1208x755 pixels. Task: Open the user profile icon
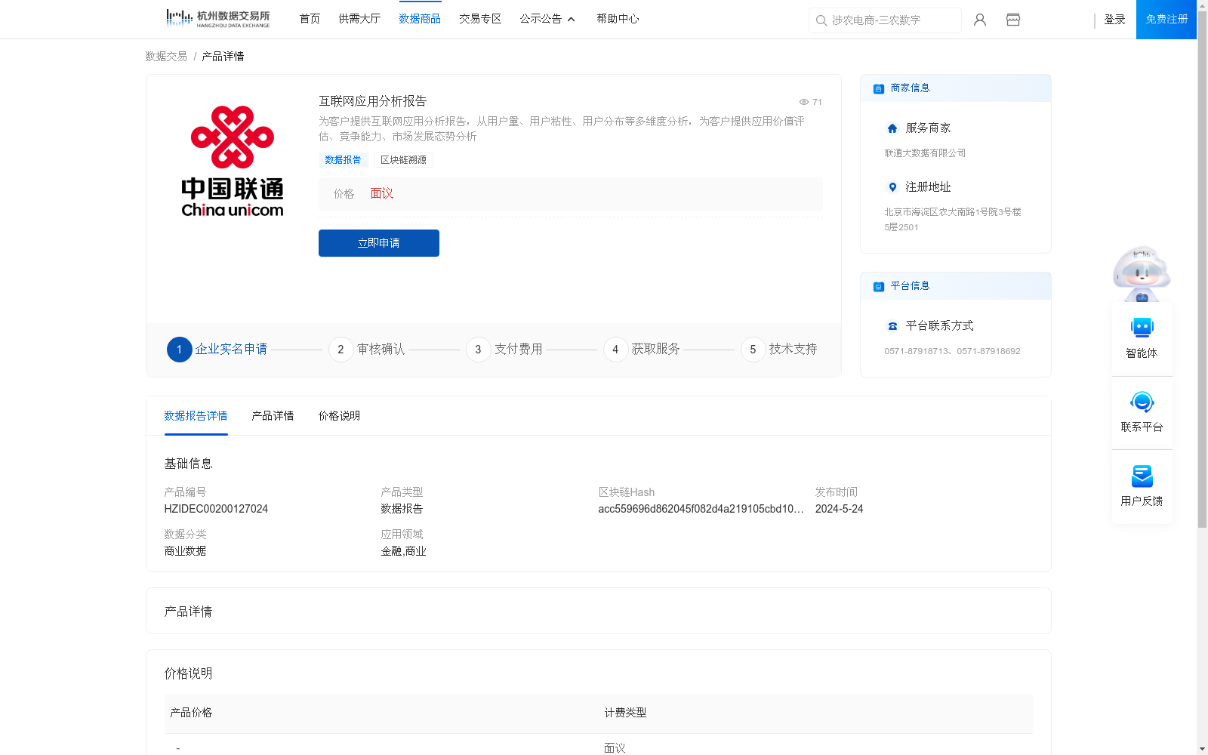[980, 20]
